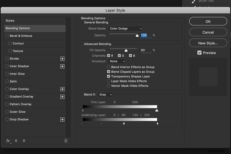Click the Fill Opacity slider handle
Screen dimensions: 231x154
(x=126, y=50)
